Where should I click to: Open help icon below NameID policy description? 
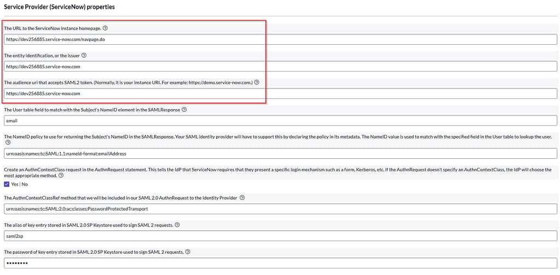tap(8, 142)
